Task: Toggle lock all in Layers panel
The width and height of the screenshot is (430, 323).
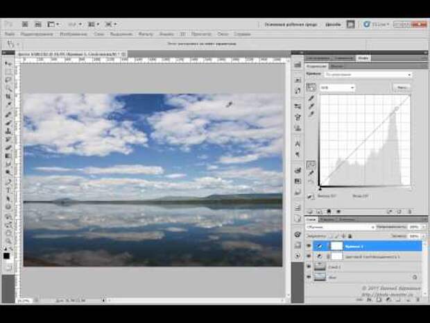Action: click(350, 236)
